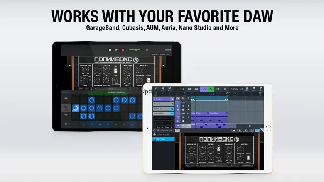Viewport: 324px width, 182px height.
Task: Collapse the Model D track inspector header
Action: [x=163, y=99]
